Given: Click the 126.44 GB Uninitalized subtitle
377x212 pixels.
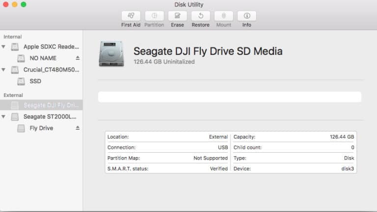Looking at the screenshot, I should pyautogui.click(x=164, y=62).
